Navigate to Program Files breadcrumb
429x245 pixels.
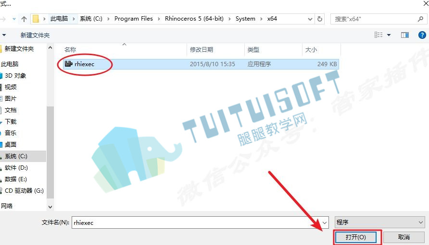(x=134, y=19)
